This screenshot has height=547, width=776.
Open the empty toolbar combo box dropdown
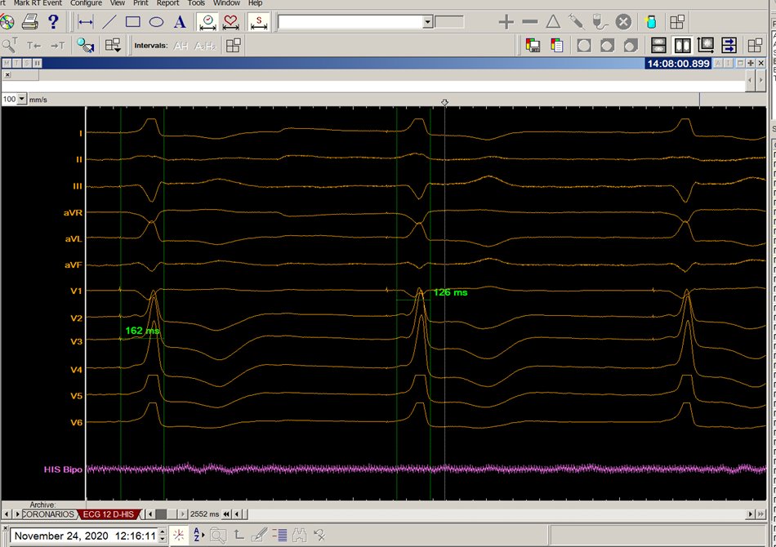pyautogui.click(x=428, y=22)
